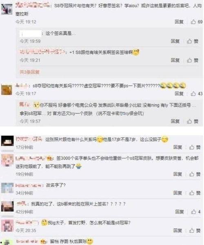This screenshot has width=204, height=245.
Task: Like the comment with 69 likes
Action: [x=197, y=22]
